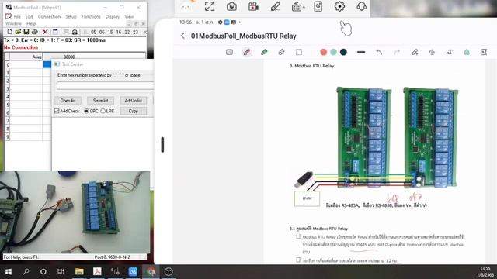Click the Save list button

click(x=100, y=101)
